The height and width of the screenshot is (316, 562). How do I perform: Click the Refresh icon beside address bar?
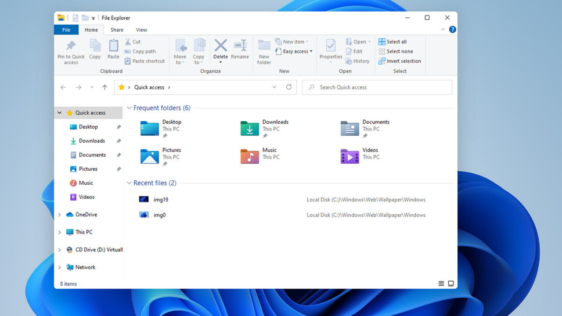(x=289, y=87)
